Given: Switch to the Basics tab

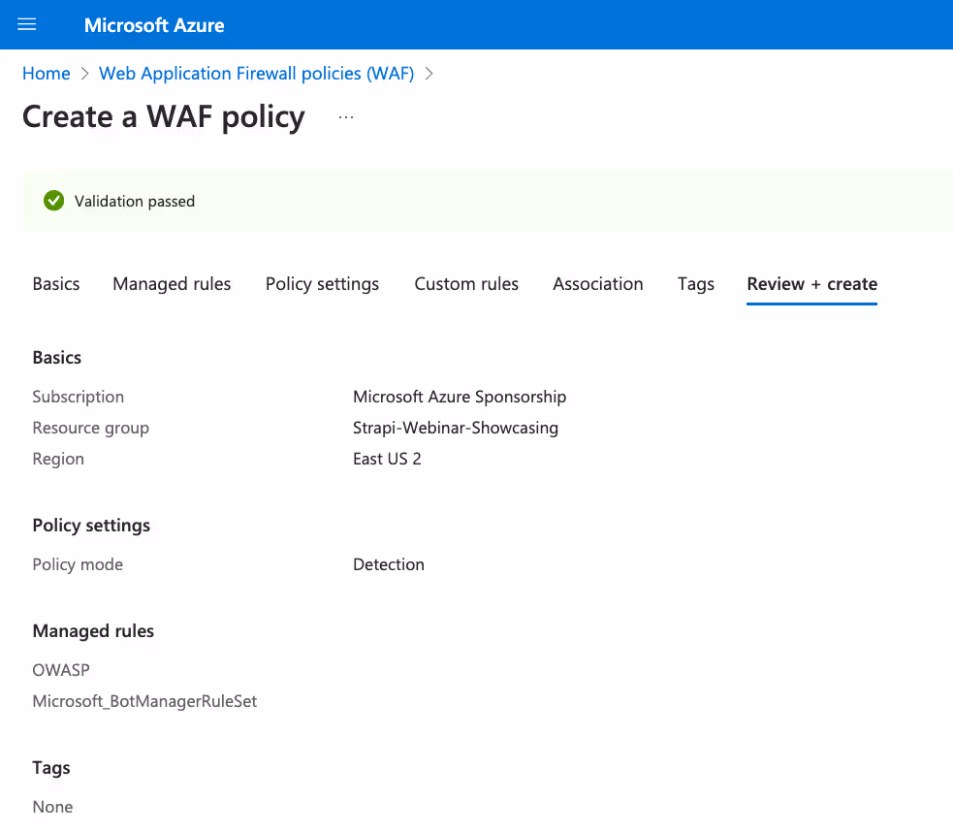Looking at the screenshot, I should (55, 283).
